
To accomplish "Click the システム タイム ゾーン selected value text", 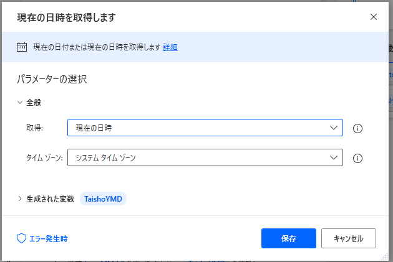I will [105, 158].
